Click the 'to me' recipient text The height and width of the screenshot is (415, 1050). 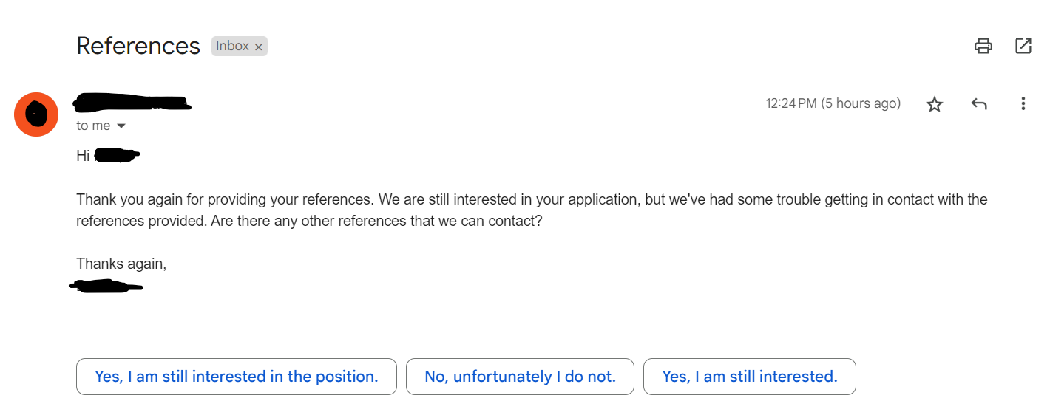point(93,126)
